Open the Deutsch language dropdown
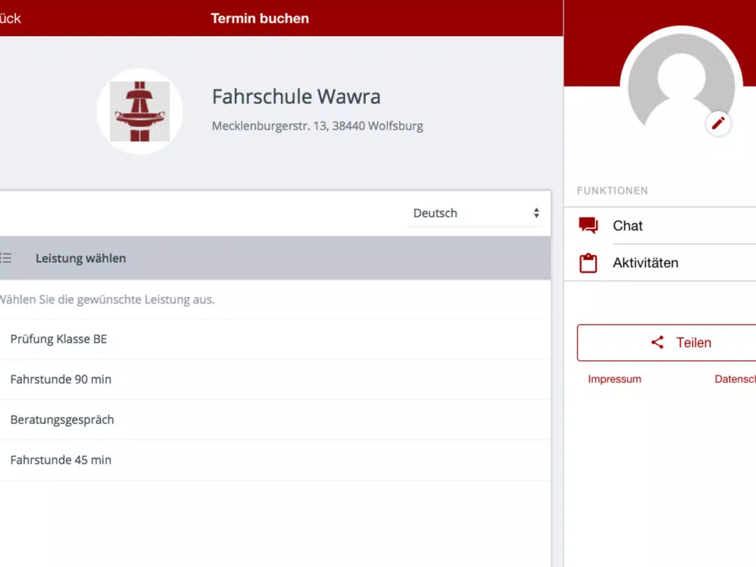This screenshot has width=756, height=567. tap(476, 213)
